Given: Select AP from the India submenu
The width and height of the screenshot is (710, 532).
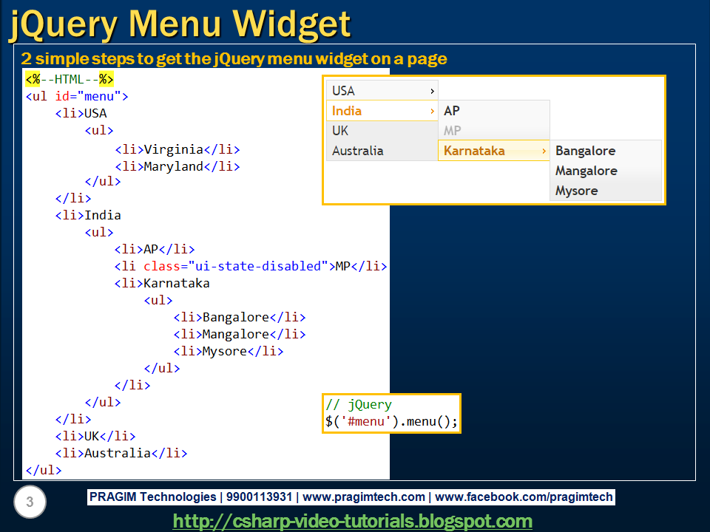Looking at the screenshot, I should click(x=451, y=110).
